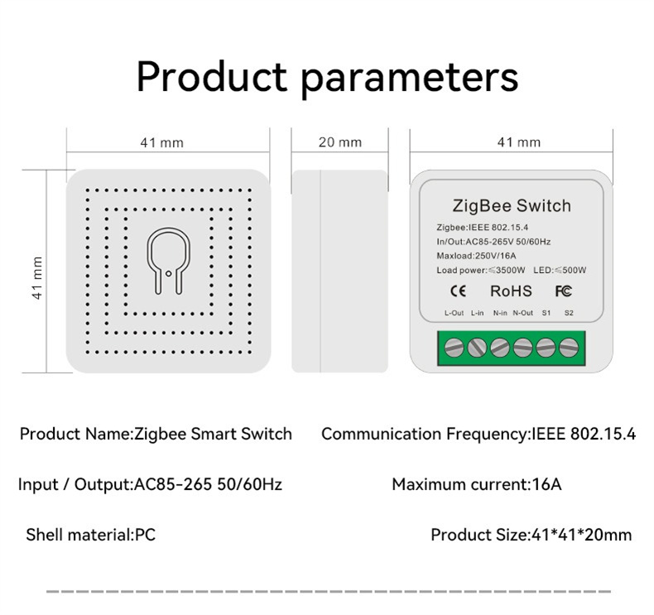Select the Product Name:Zigbee Smart Switch text
This screenshot has height=615, width=654.
point(156,434)
